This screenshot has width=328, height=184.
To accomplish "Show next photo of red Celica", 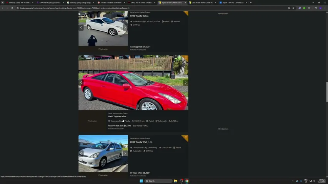I will [x=186, y=83].
